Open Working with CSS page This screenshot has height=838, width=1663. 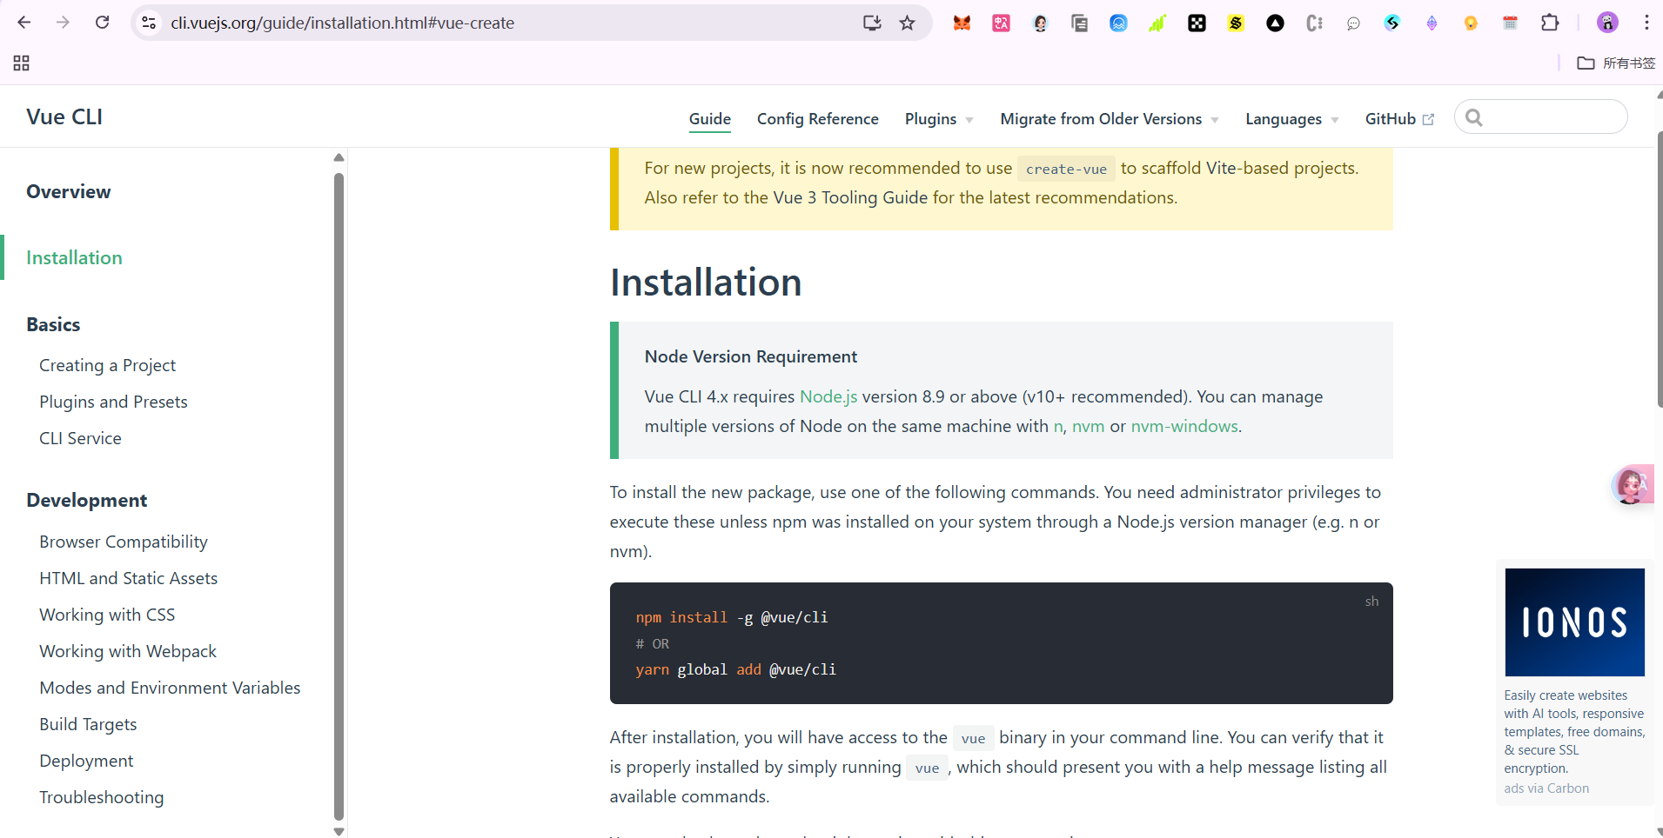(x=107, y=615)
